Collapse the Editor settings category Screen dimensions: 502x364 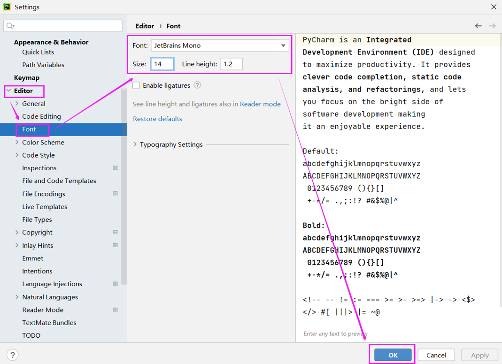(x=8, y=91)
